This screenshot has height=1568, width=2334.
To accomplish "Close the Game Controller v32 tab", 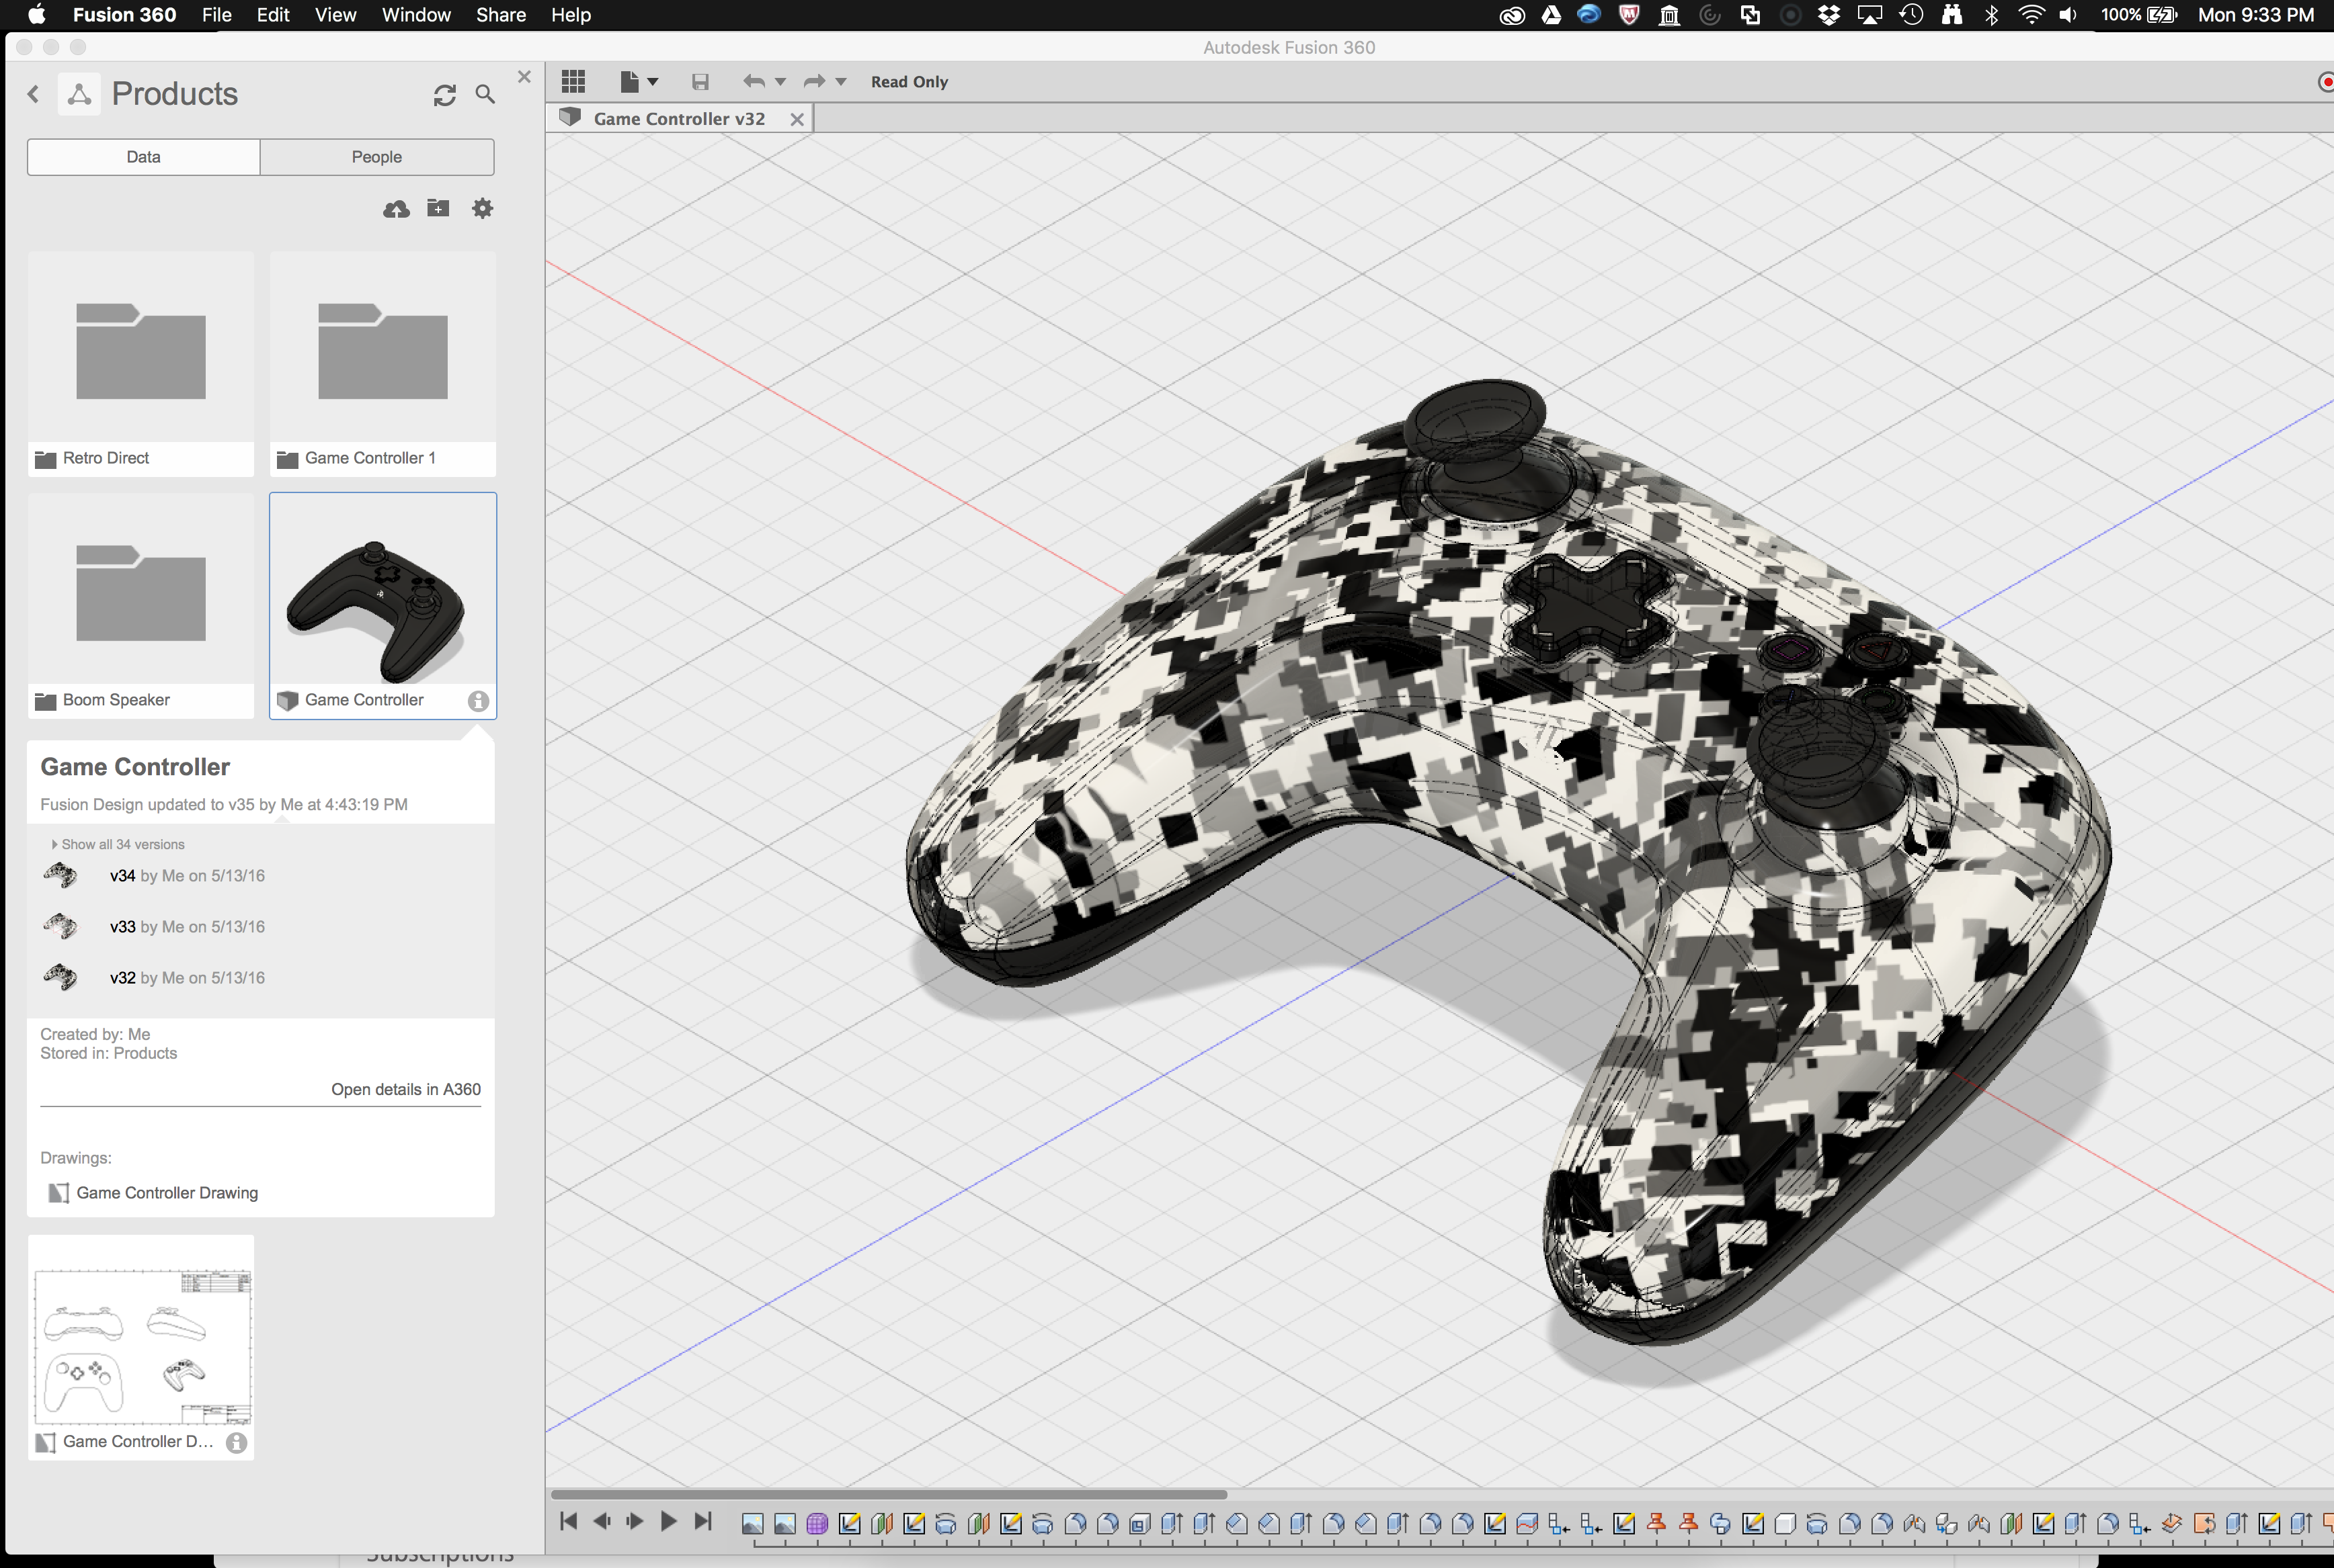I will coord(797,119).
